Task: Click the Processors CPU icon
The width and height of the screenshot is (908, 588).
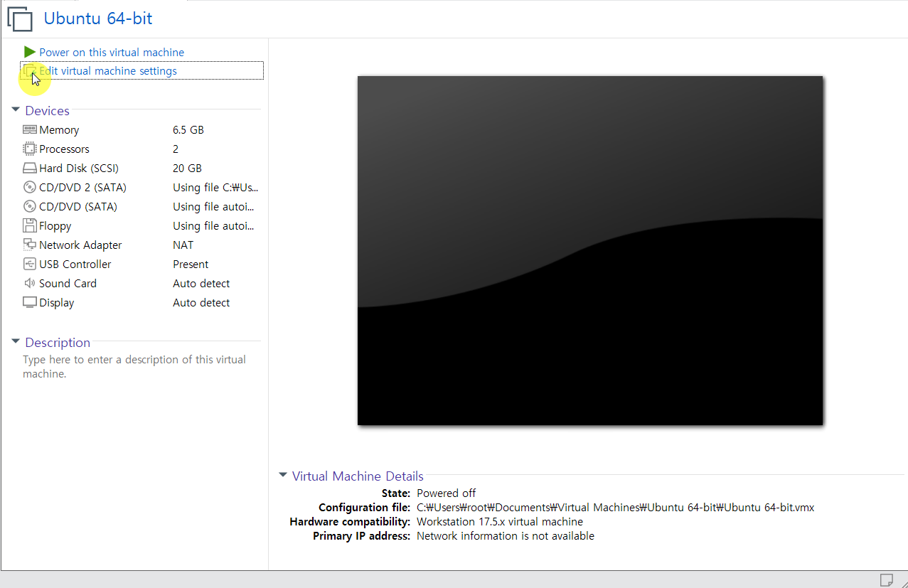Action: [x=29, y=149]
